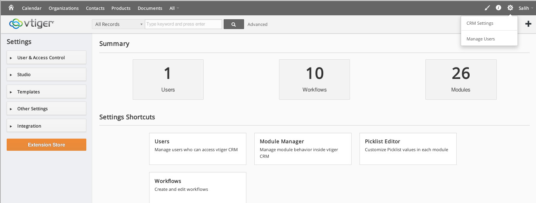Screen dimensions: 536x203
Task: Click the plus quick create icon
Action: 528,24
